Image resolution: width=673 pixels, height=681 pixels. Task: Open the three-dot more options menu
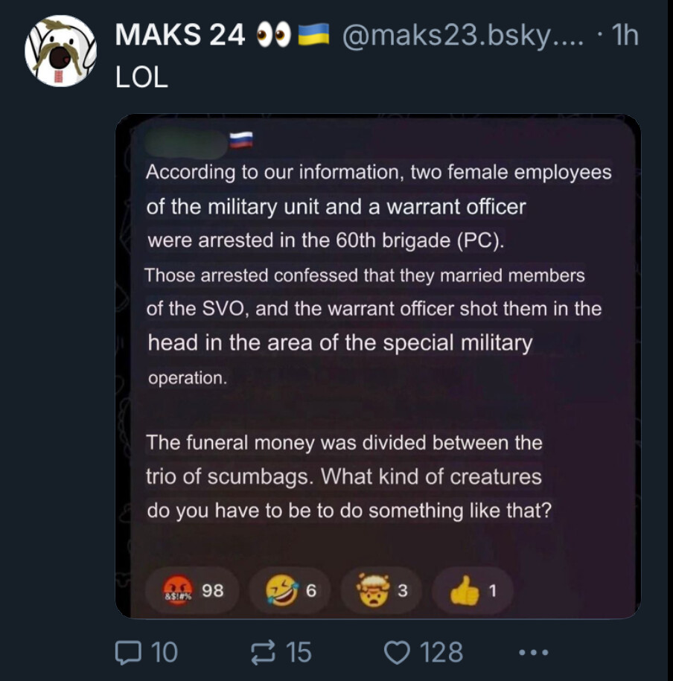tap(533, 652)
